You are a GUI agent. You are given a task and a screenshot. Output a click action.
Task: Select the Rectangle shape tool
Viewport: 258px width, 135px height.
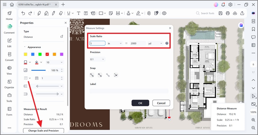coord(101,13)
